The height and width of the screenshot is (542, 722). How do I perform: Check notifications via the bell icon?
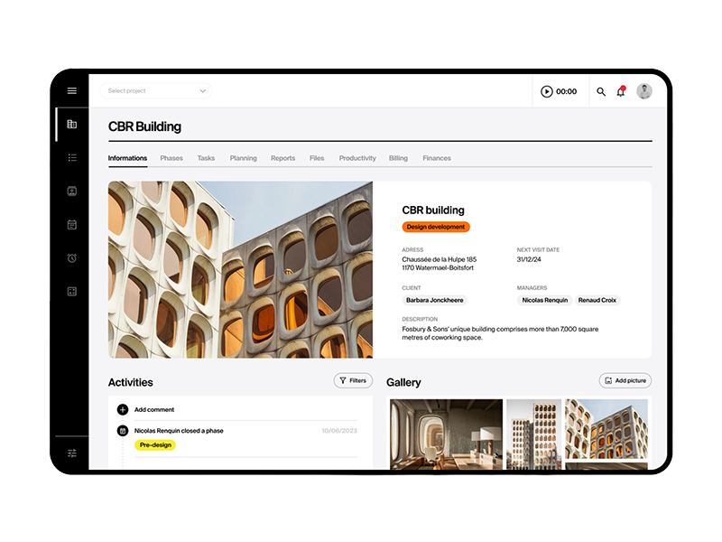(621, 91)
